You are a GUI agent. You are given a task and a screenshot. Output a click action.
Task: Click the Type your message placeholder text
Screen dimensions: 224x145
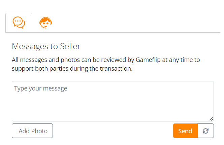pyautogui.click(x=41, y=88)
